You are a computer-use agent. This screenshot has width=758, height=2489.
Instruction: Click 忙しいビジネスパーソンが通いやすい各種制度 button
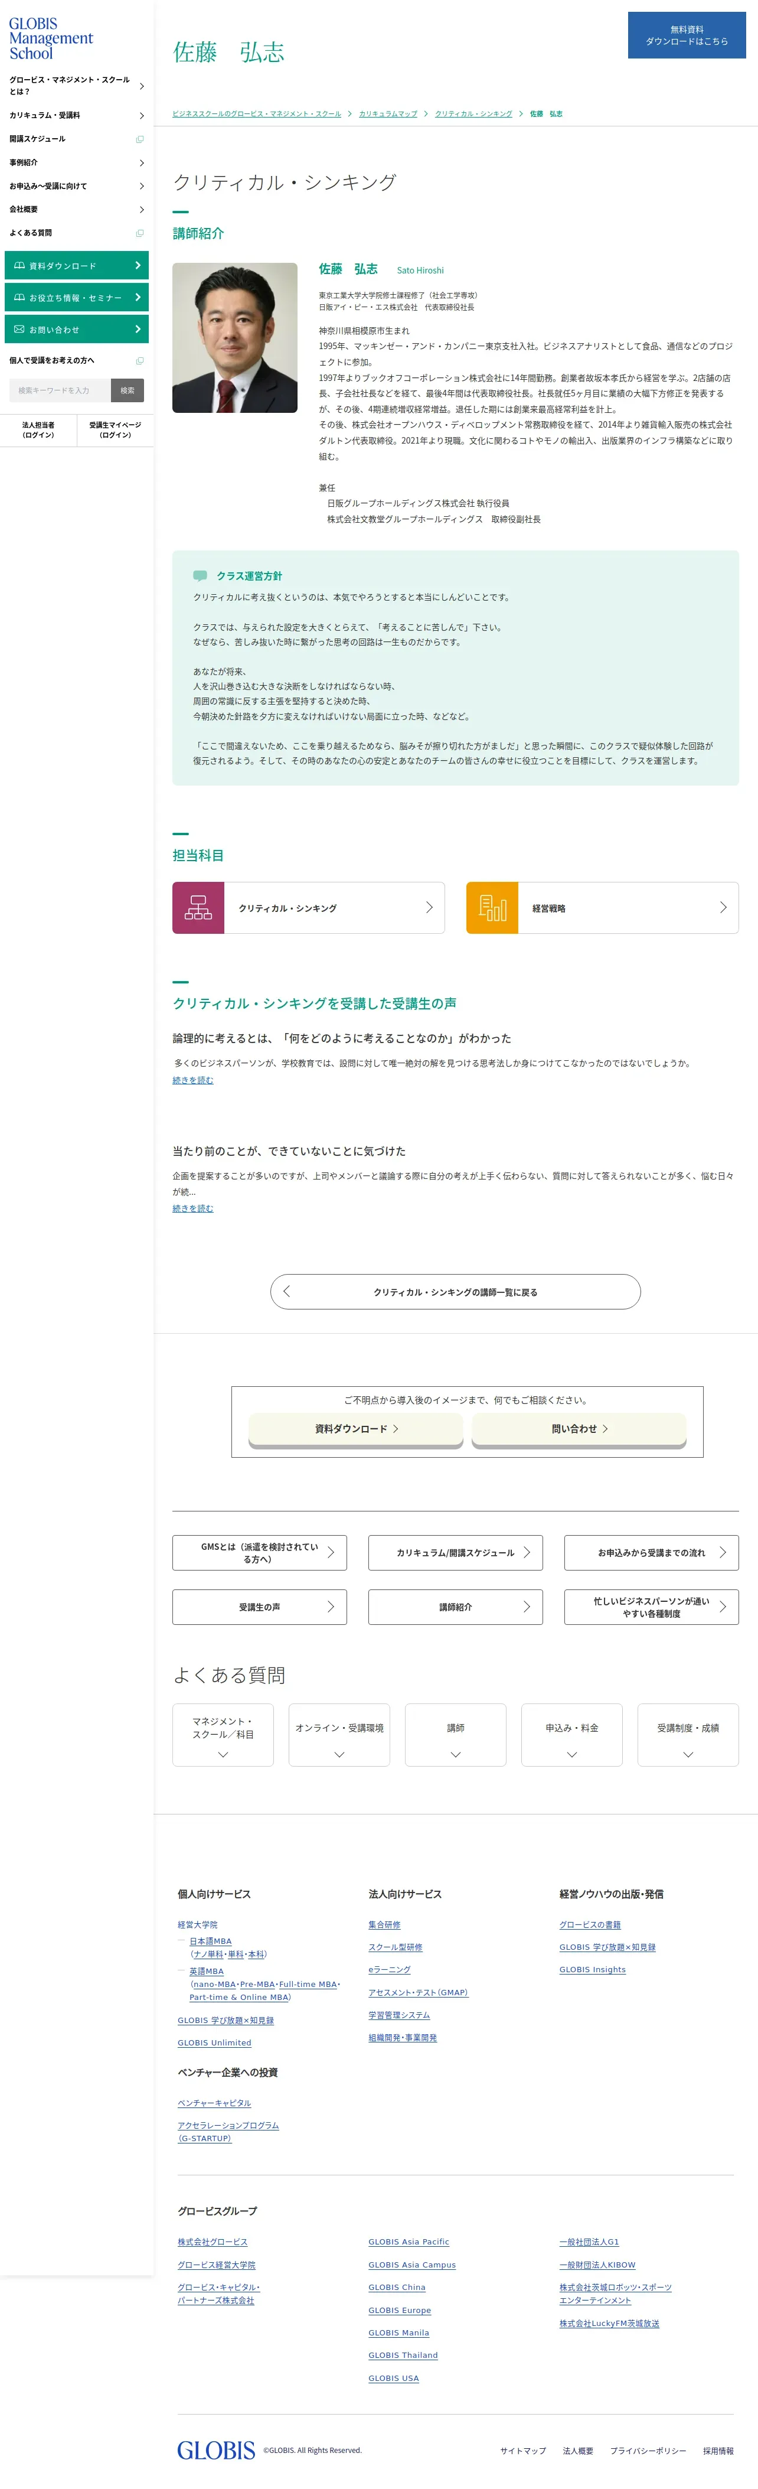tap(652, 1607)
